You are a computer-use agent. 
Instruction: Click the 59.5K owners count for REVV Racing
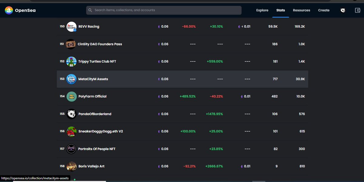[x=273, y=27]
